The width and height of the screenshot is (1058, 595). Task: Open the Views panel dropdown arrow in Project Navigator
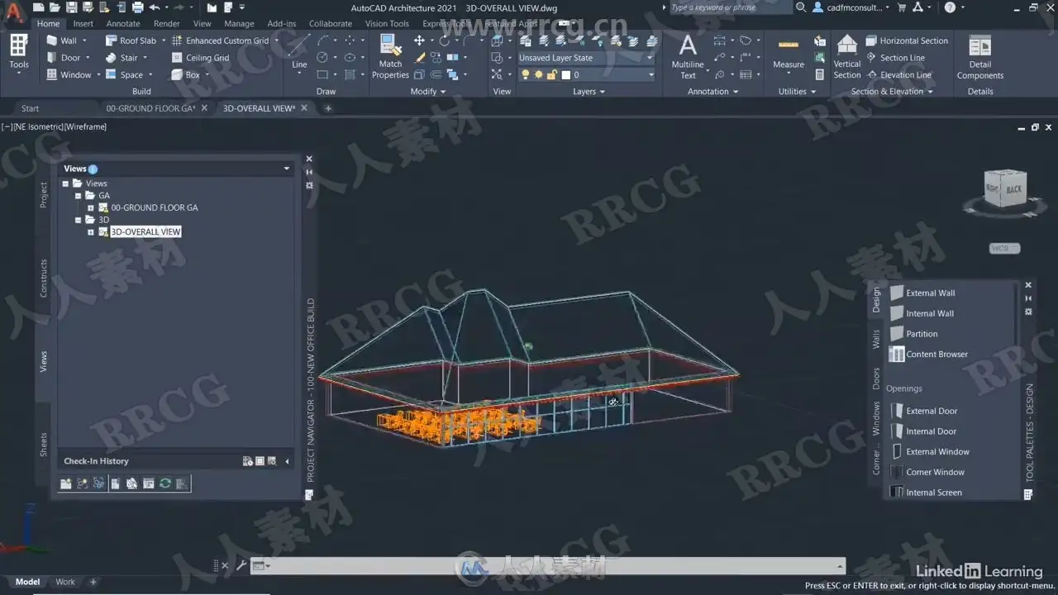tap(287, 169)
